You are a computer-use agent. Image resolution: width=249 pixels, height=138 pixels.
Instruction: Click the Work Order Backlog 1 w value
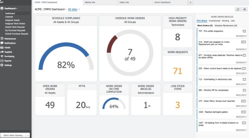(x=147, y=105)
